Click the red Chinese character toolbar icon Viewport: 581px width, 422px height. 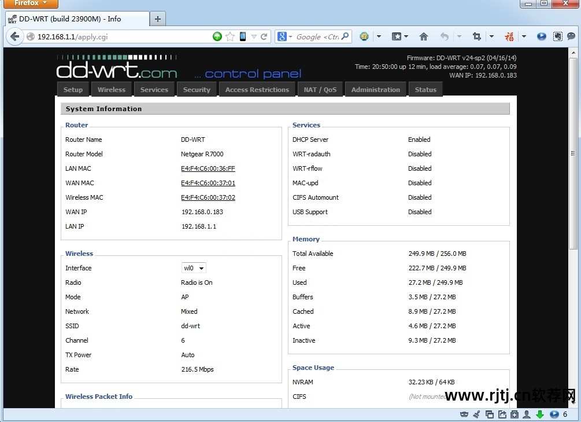click(x=509, y=36)
